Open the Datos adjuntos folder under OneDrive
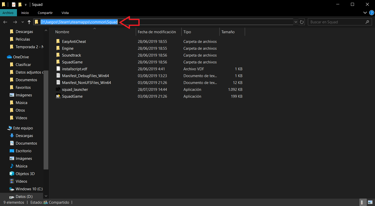This screenshot has height=206, width=375. [29, 72]
